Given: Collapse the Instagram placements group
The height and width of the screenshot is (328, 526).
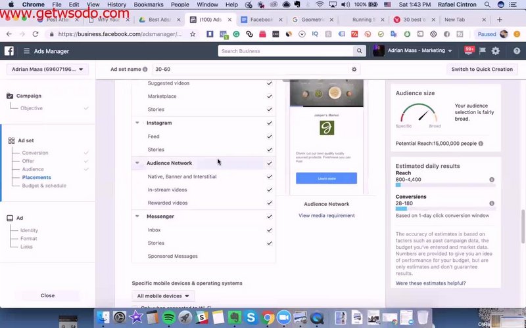Looking at the screenshot, I should click(137, 123).
